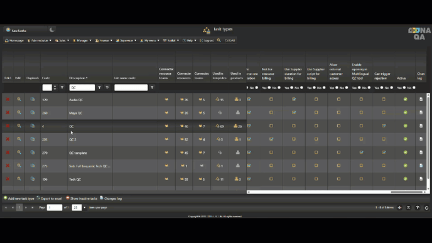Delete the Audio QC task type

(8, 99)
